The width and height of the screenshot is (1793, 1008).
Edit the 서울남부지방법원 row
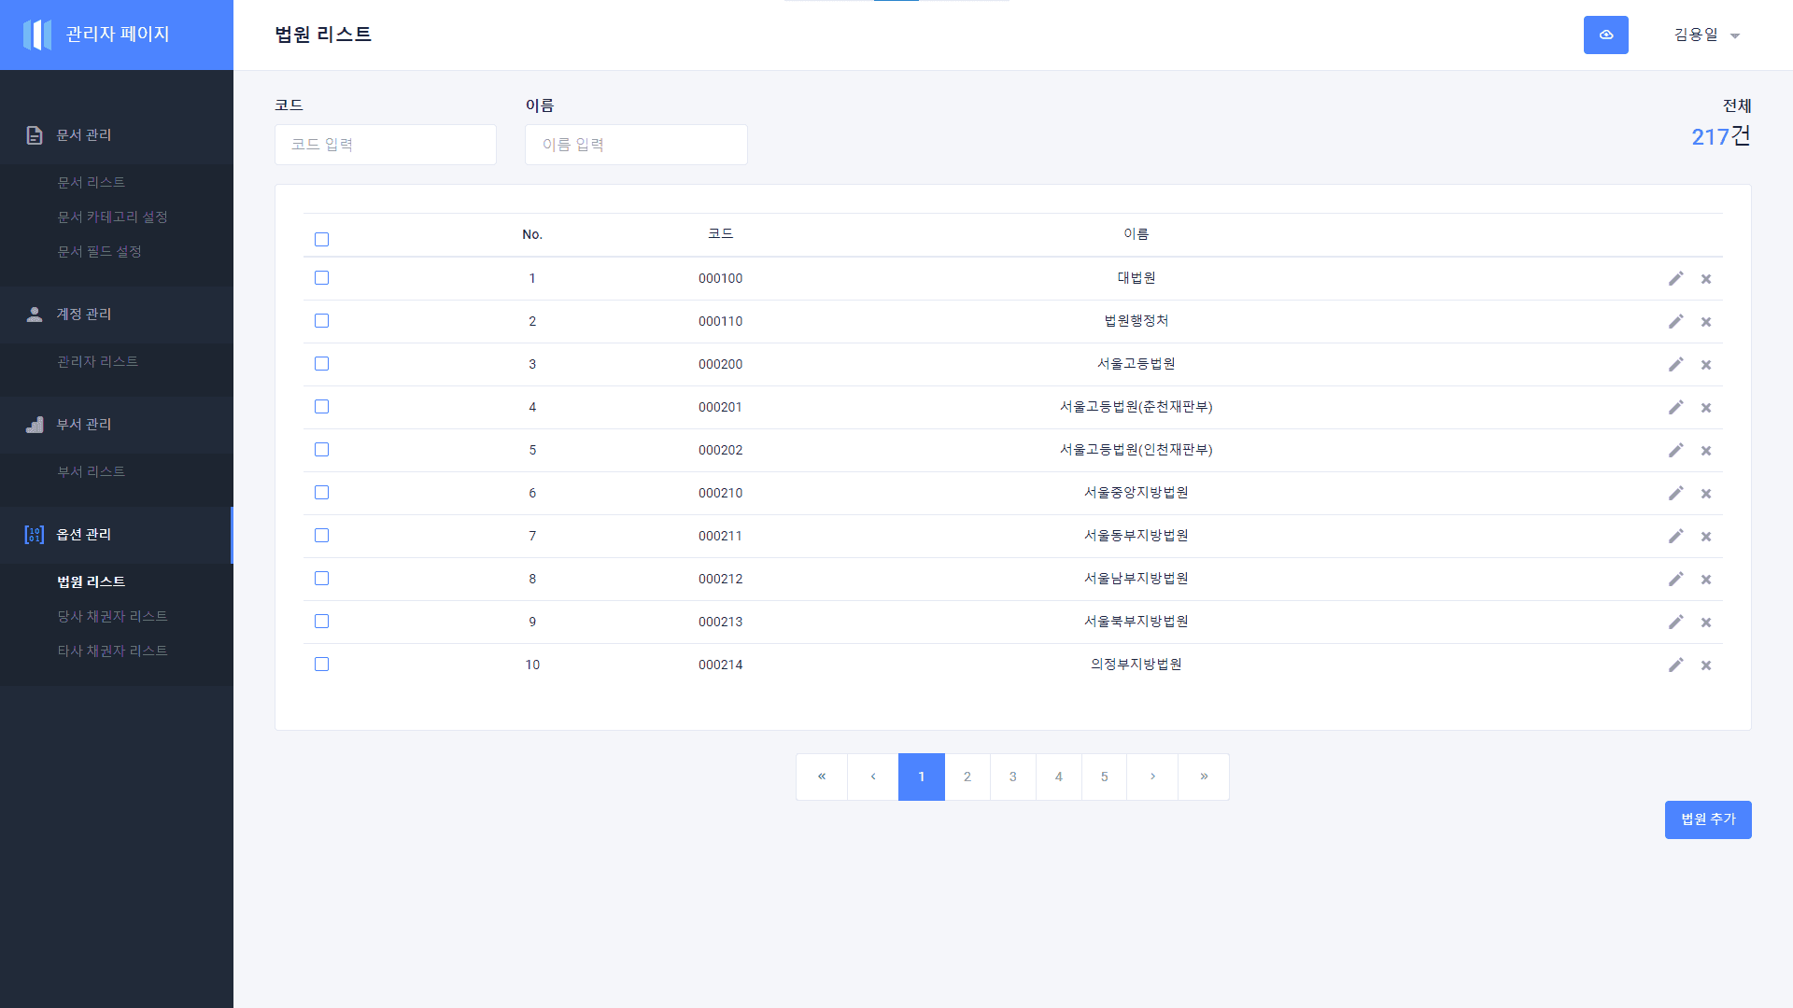1676,579
